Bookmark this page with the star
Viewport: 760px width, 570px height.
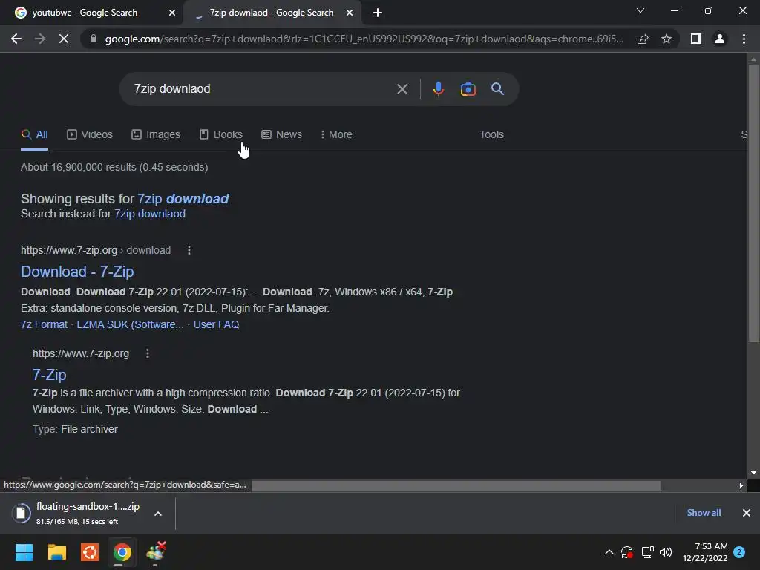[666, 39]
